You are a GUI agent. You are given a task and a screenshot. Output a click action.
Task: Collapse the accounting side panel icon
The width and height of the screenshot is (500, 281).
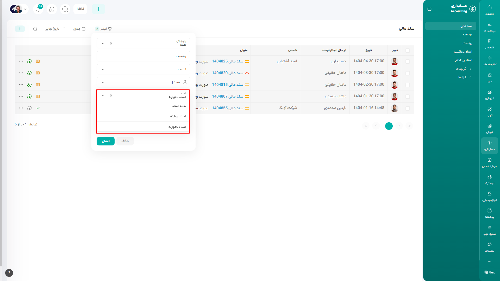pyautogui.click(x=429, y=9)
